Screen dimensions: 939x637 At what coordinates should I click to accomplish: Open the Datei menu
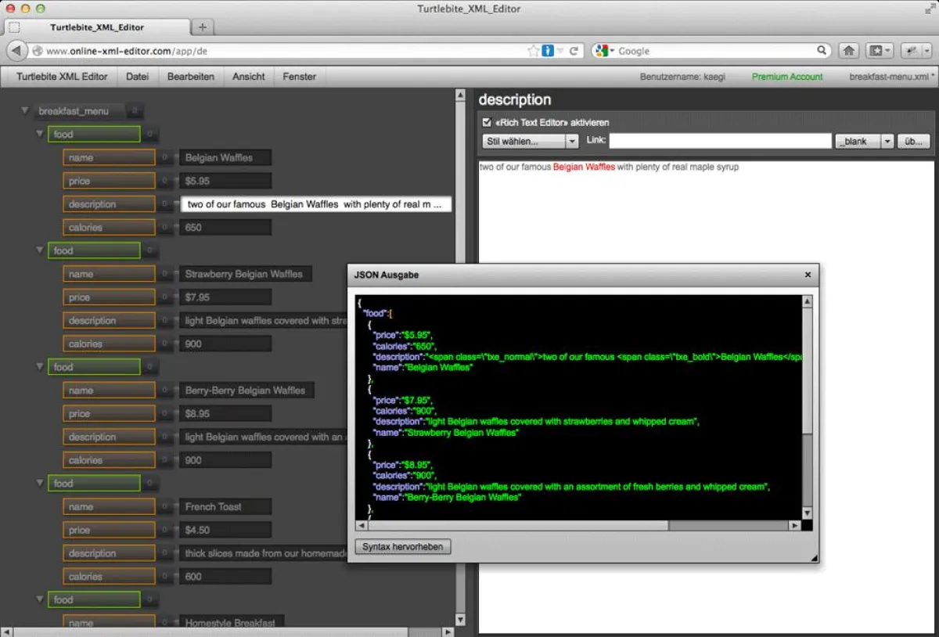point(137,76)
